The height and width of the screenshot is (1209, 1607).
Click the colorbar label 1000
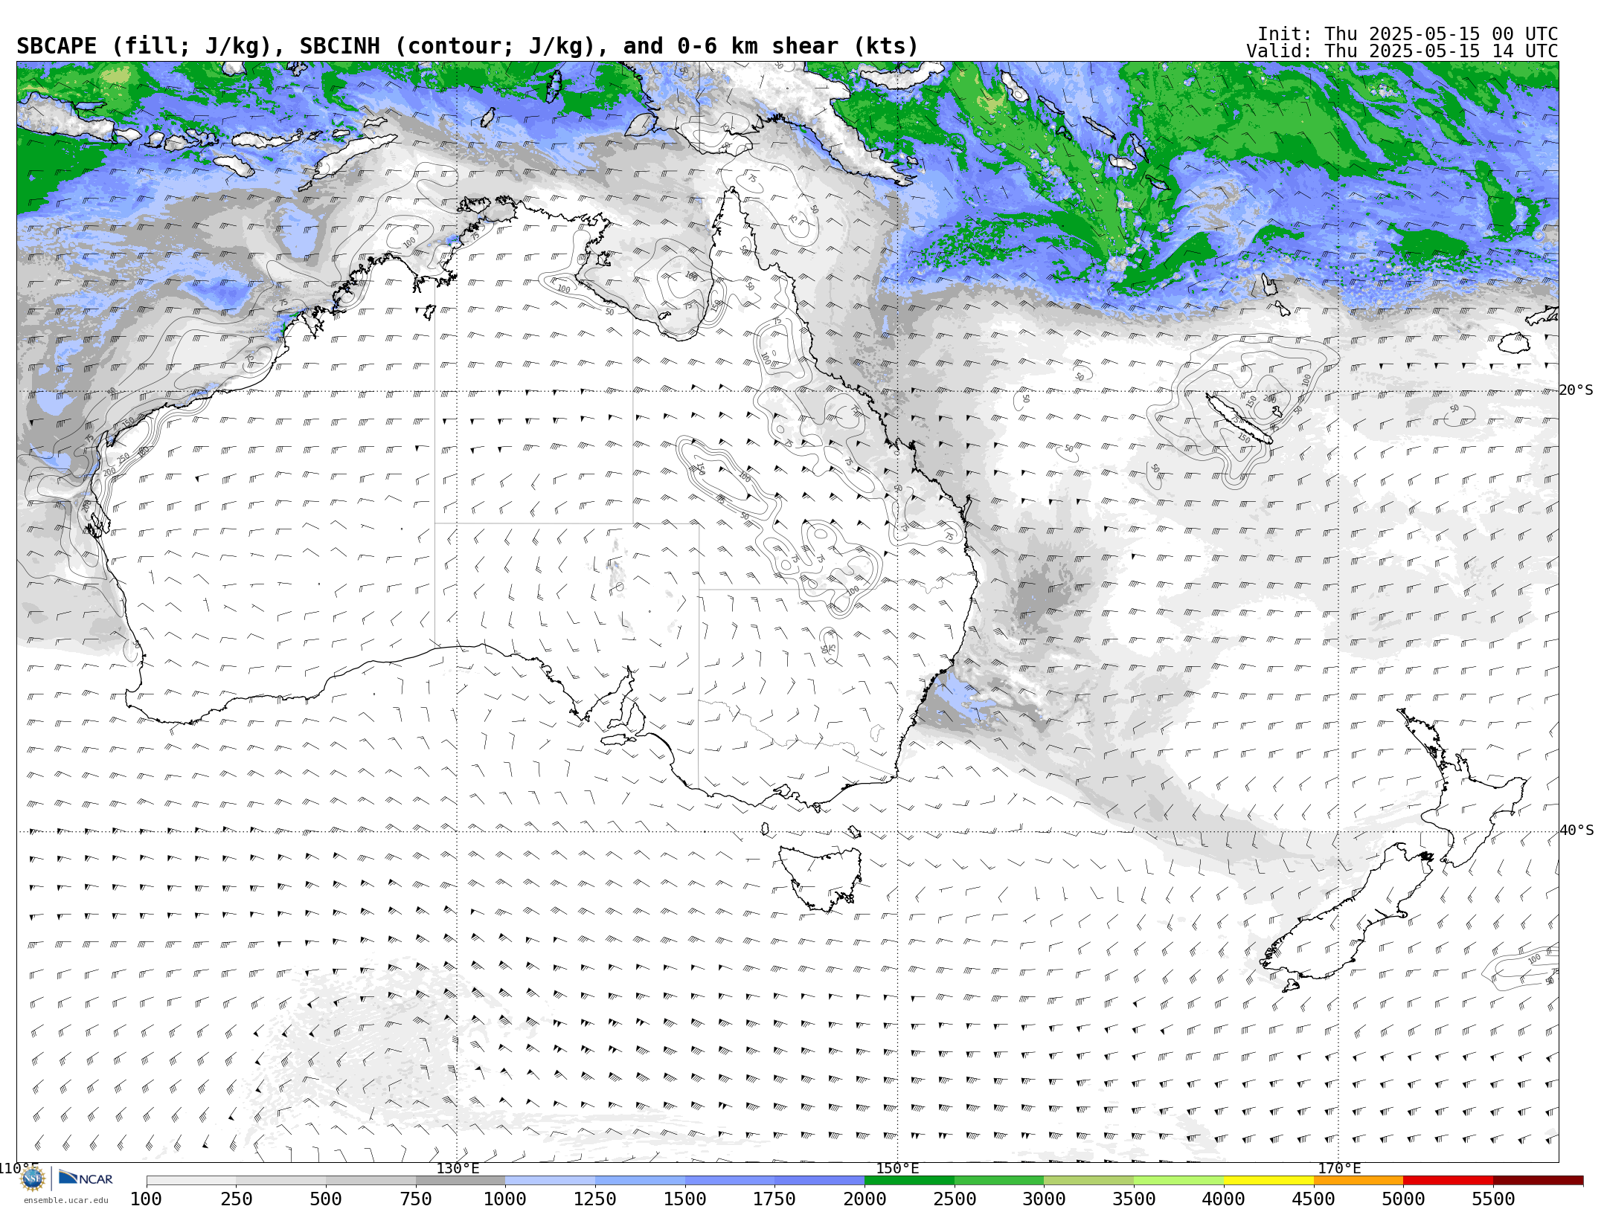coord(505,1199)
